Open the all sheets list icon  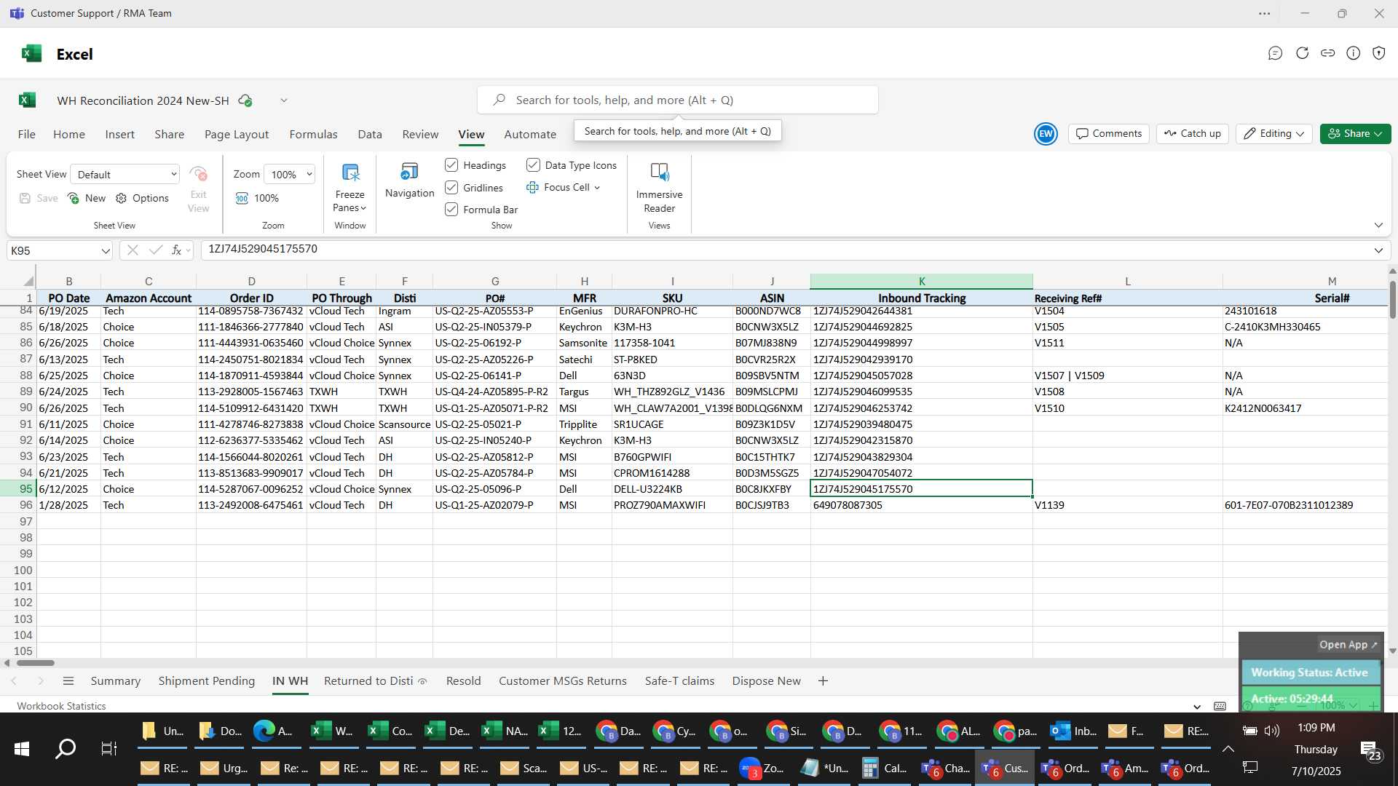68,681
